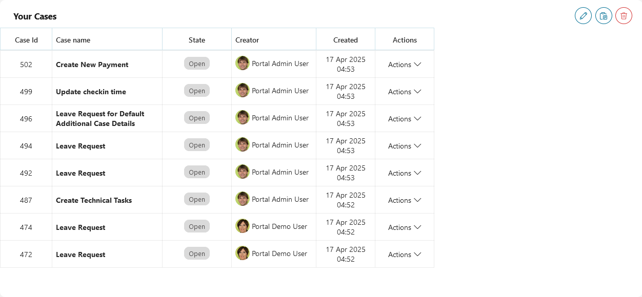Click case id 502 cell

(x=26, y=65)
